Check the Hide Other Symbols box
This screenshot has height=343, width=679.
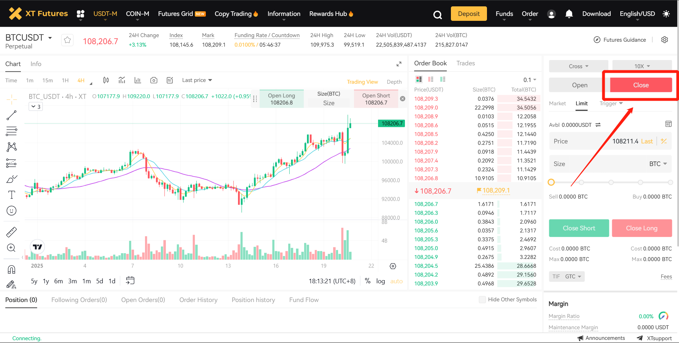(x=482, y=300)
